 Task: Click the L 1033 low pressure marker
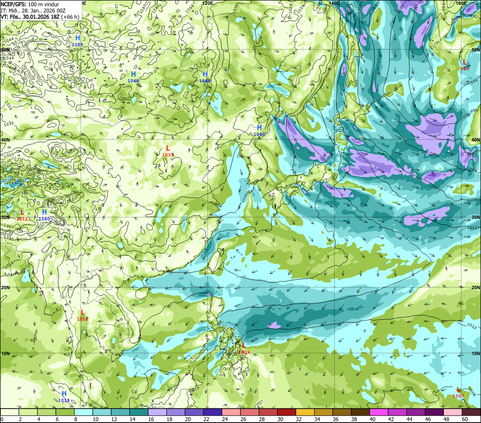pos(168,151)
